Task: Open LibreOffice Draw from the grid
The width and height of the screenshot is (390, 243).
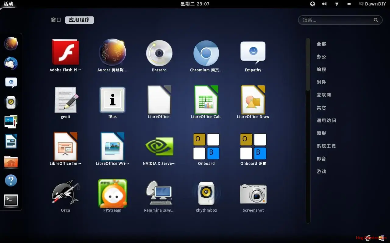Action: point(253,100)
